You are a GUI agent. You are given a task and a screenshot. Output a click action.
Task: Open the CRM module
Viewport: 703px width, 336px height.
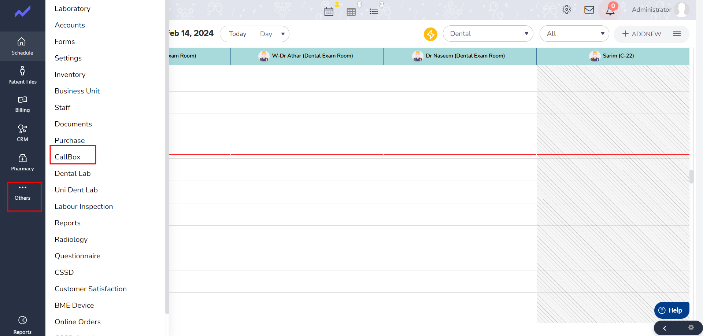coord(22,133)
